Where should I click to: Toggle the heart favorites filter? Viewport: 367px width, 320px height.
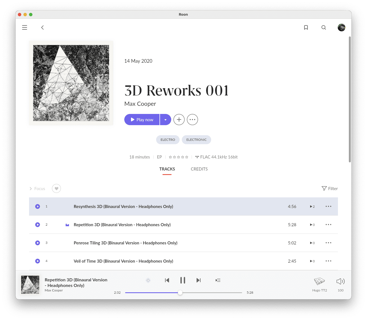click(56, 189)
